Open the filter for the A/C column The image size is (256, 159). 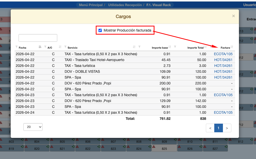(x=45, y=47)
